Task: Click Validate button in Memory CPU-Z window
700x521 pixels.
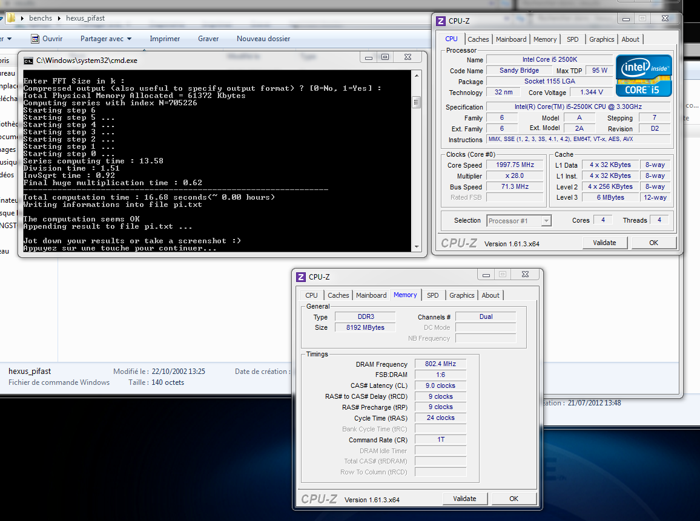Action: pyautogui.click(x=464, y=499)
